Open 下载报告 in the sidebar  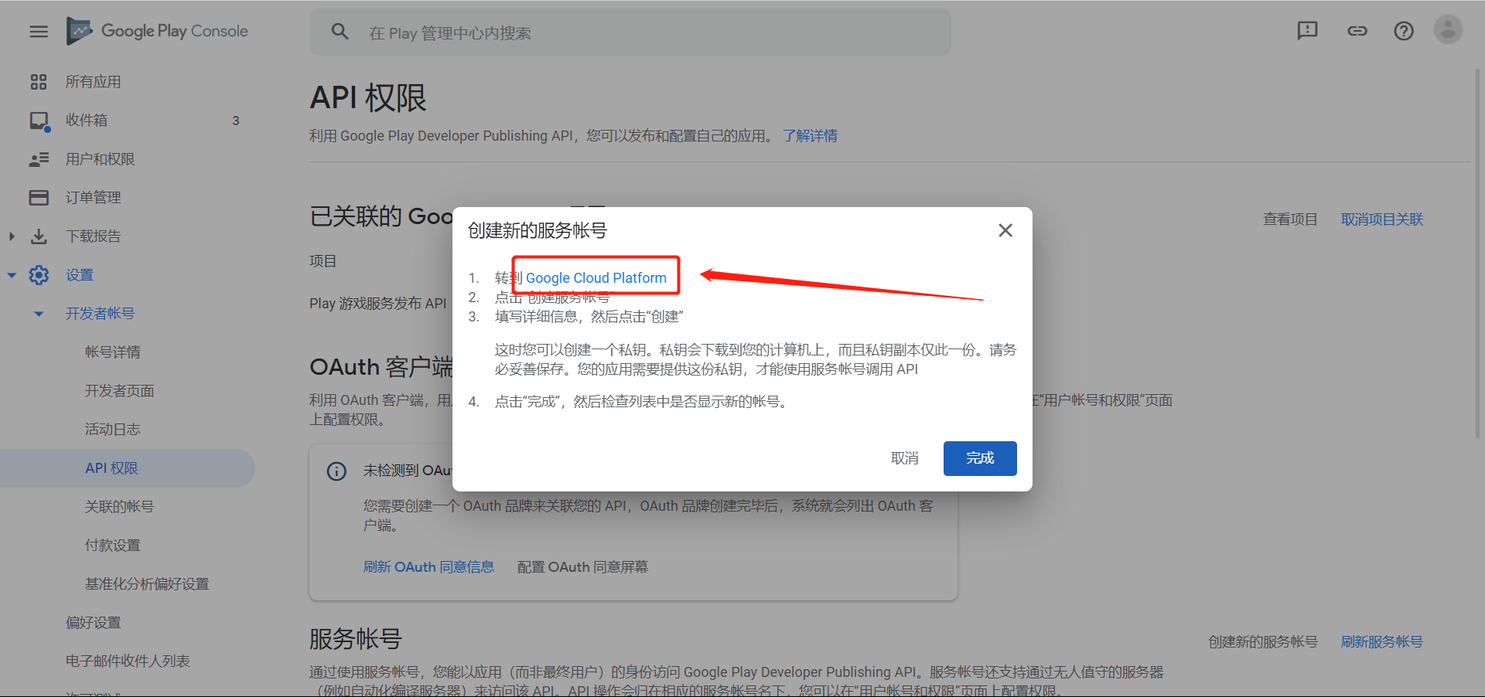93,236
